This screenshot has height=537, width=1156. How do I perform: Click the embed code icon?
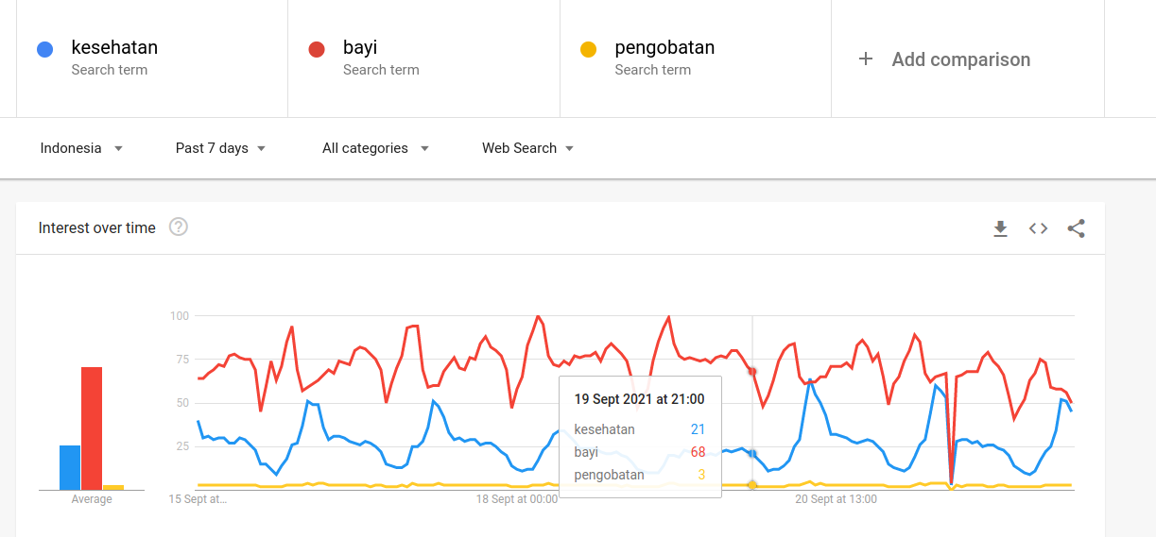[x=1038, y=228]
